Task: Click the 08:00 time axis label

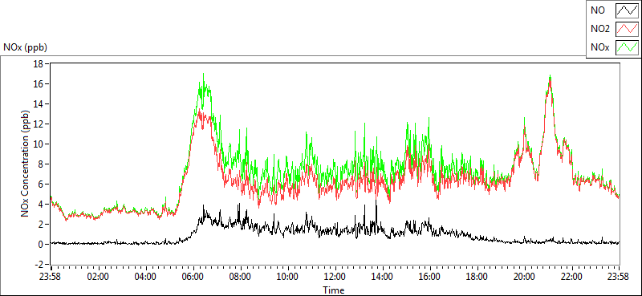Action: [240, 277]
